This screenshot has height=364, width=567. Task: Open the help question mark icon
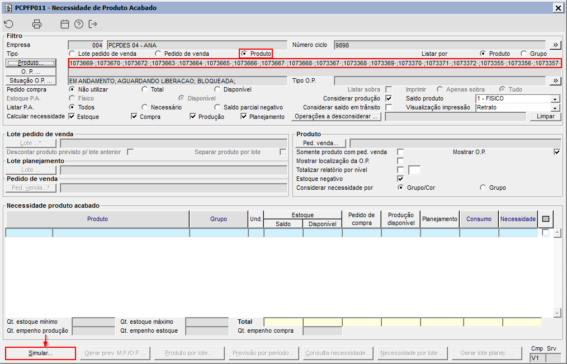point(79,24)
